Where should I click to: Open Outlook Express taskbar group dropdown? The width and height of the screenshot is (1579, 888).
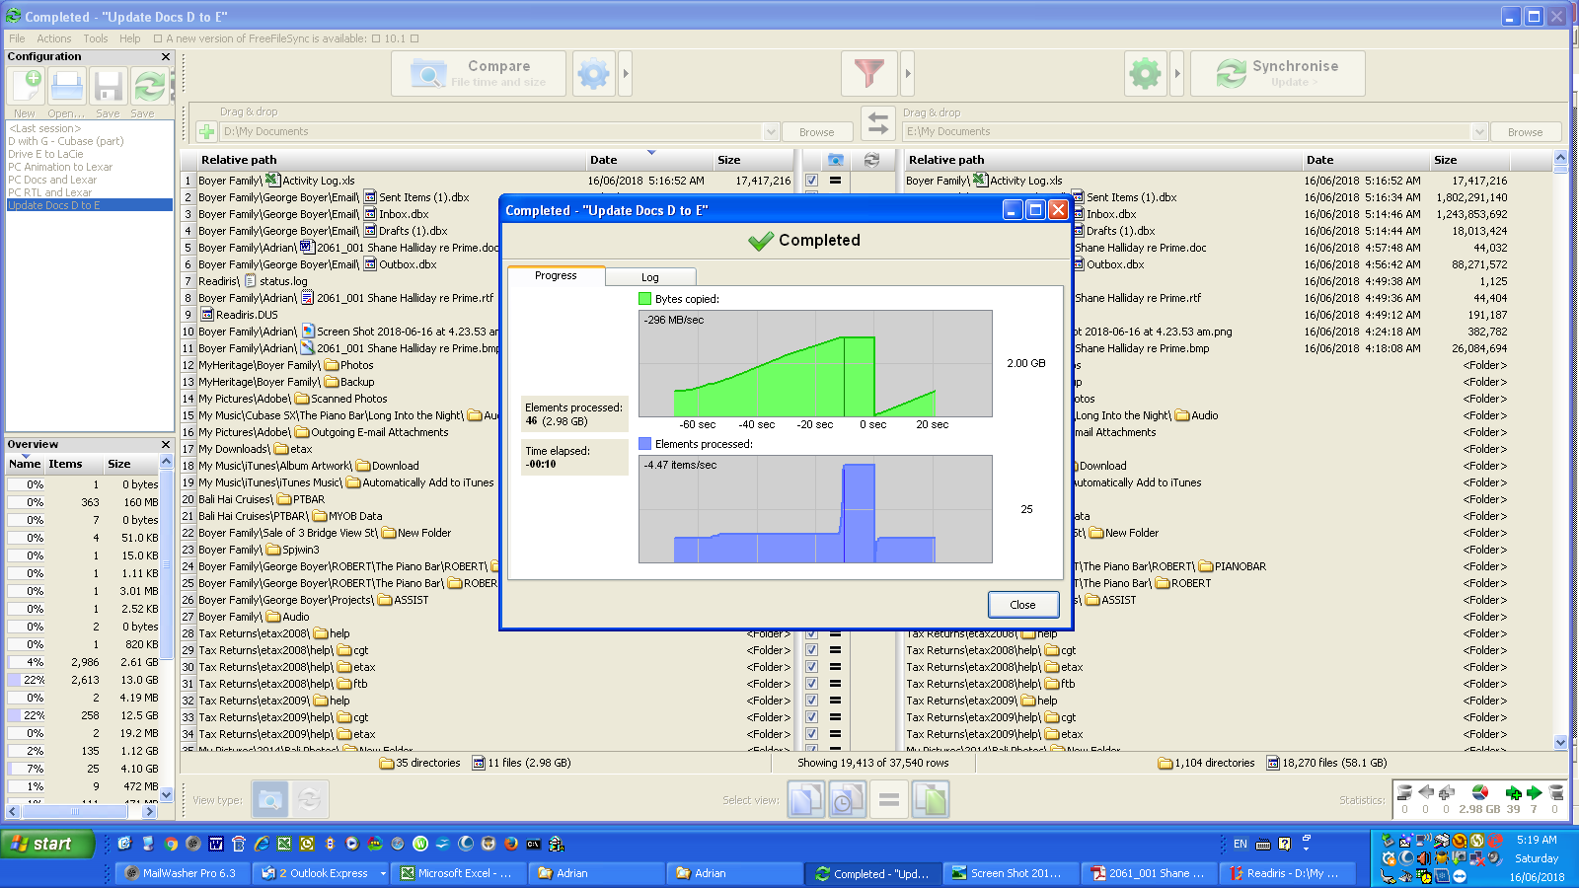coord(383,873)
